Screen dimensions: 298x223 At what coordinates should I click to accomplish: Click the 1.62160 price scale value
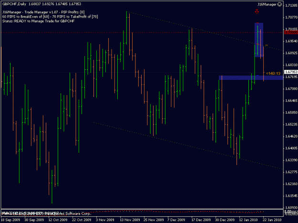pos(291,184)
